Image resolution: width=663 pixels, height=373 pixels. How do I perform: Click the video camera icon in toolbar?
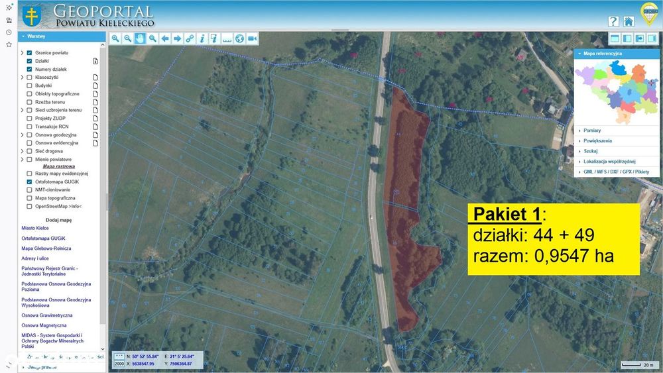pyautogui.click(x=252, y=38)
